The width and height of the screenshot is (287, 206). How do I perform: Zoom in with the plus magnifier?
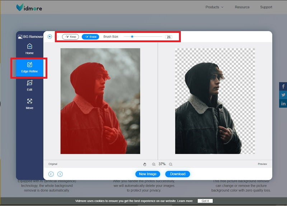(x=154, y=164)
